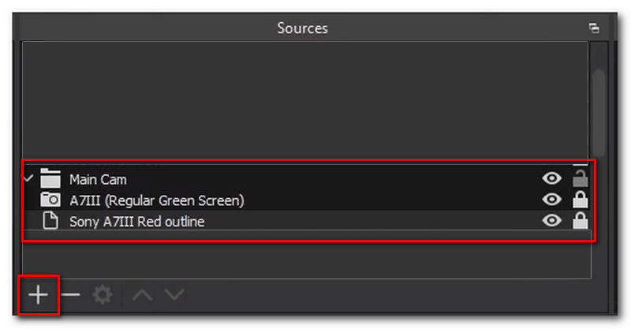Image resolution: width=631 pixels, height=329 pixels.
Task: Unlock the A7III (Regular Green Screen) source
Action: (581, 200)
